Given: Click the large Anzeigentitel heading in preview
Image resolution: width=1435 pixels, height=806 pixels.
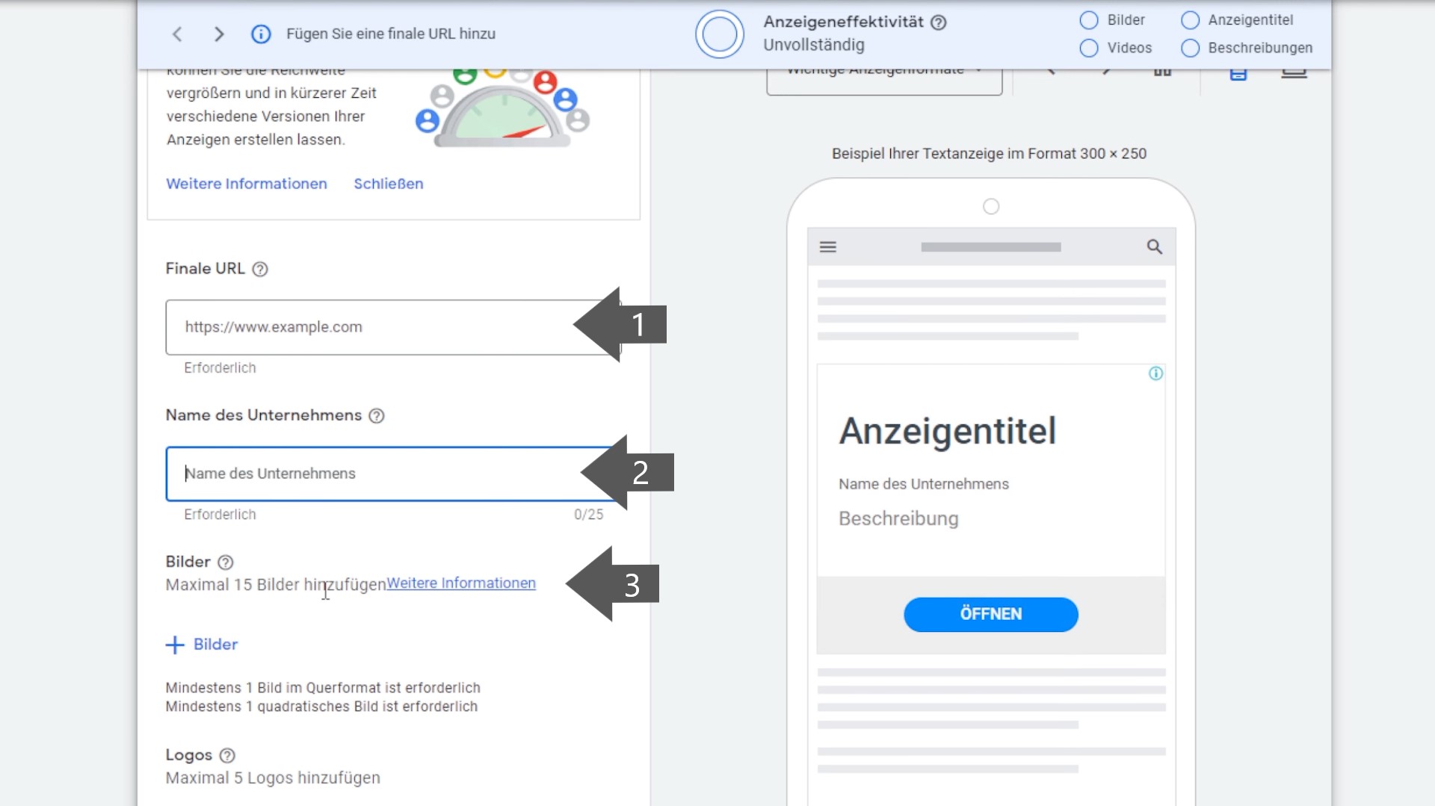Looking at the screenshot, I should 948,431.
